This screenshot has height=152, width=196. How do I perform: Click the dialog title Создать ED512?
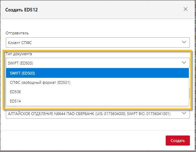click(21, 10)
